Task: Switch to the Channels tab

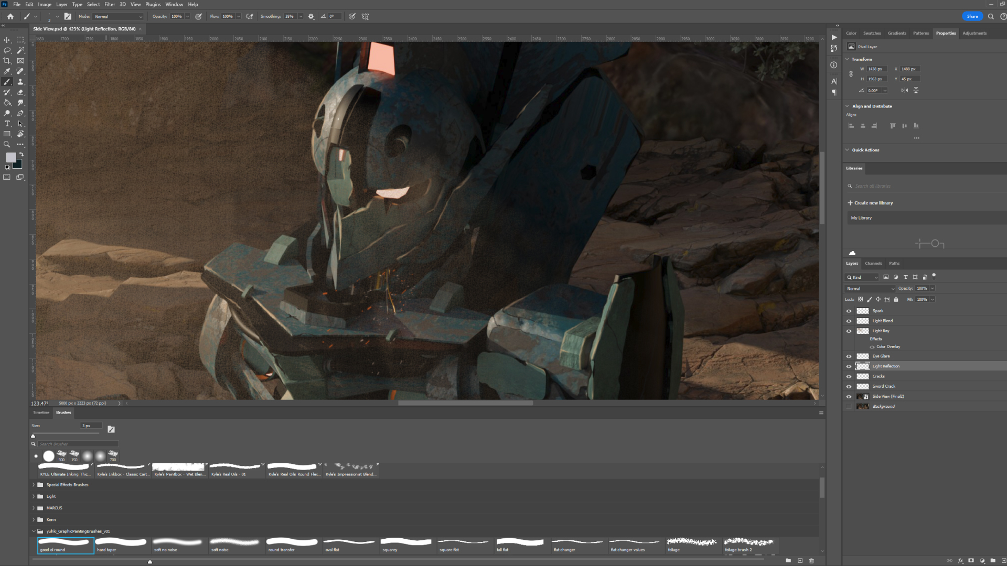Action: 873,263
